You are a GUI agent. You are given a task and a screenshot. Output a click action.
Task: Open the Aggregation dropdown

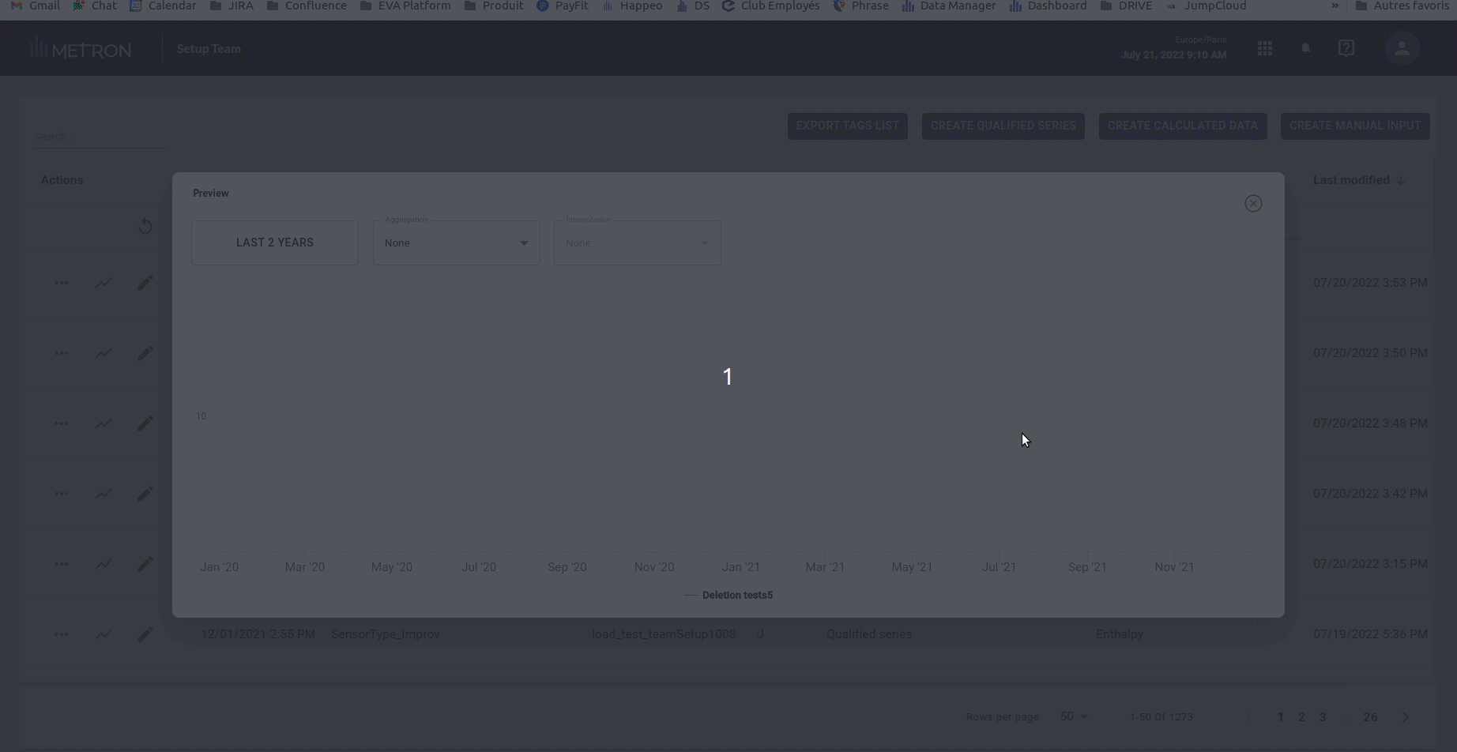pyautogui.click(x=456, y=243)
